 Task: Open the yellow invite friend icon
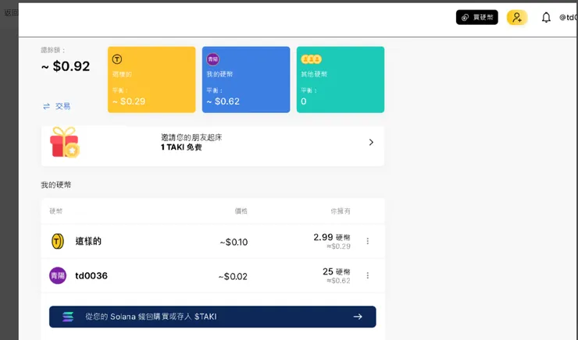517,17
